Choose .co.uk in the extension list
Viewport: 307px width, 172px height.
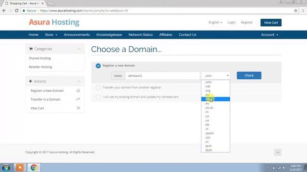(x=215, y=107)
